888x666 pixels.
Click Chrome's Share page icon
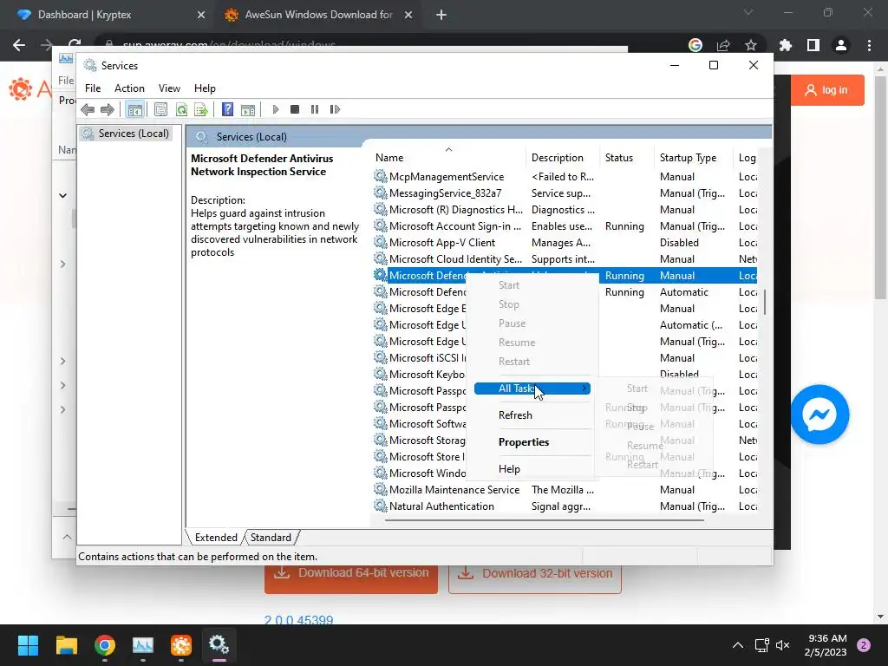[x=723, y=45]
